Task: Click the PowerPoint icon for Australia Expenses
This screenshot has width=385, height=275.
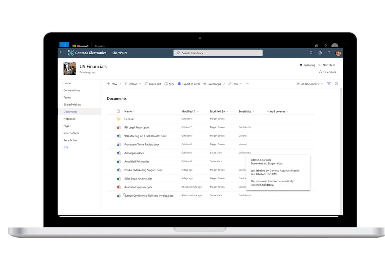Action: tap(119, 187)
